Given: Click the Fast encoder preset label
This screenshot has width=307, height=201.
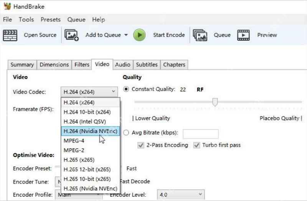Looking at the screenshot, I should point(132,169).
